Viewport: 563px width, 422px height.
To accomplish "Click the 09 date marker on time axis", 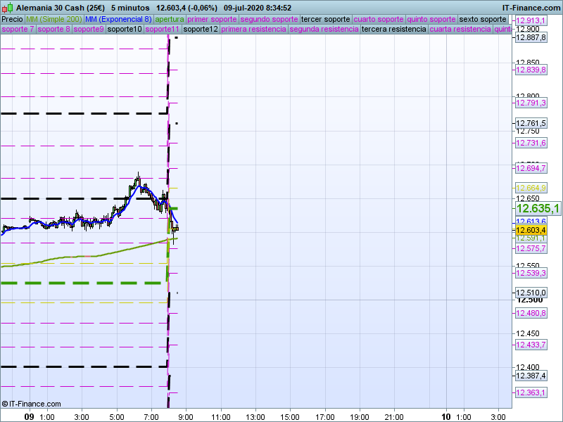I will coord(29,416).
